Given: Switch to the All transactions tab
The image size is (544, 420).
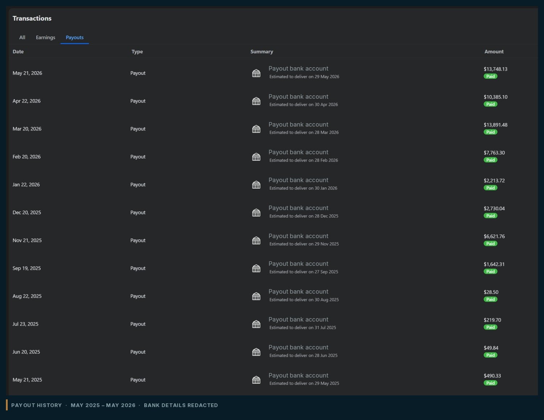Looking at the screenshot, I should (22, 37).
